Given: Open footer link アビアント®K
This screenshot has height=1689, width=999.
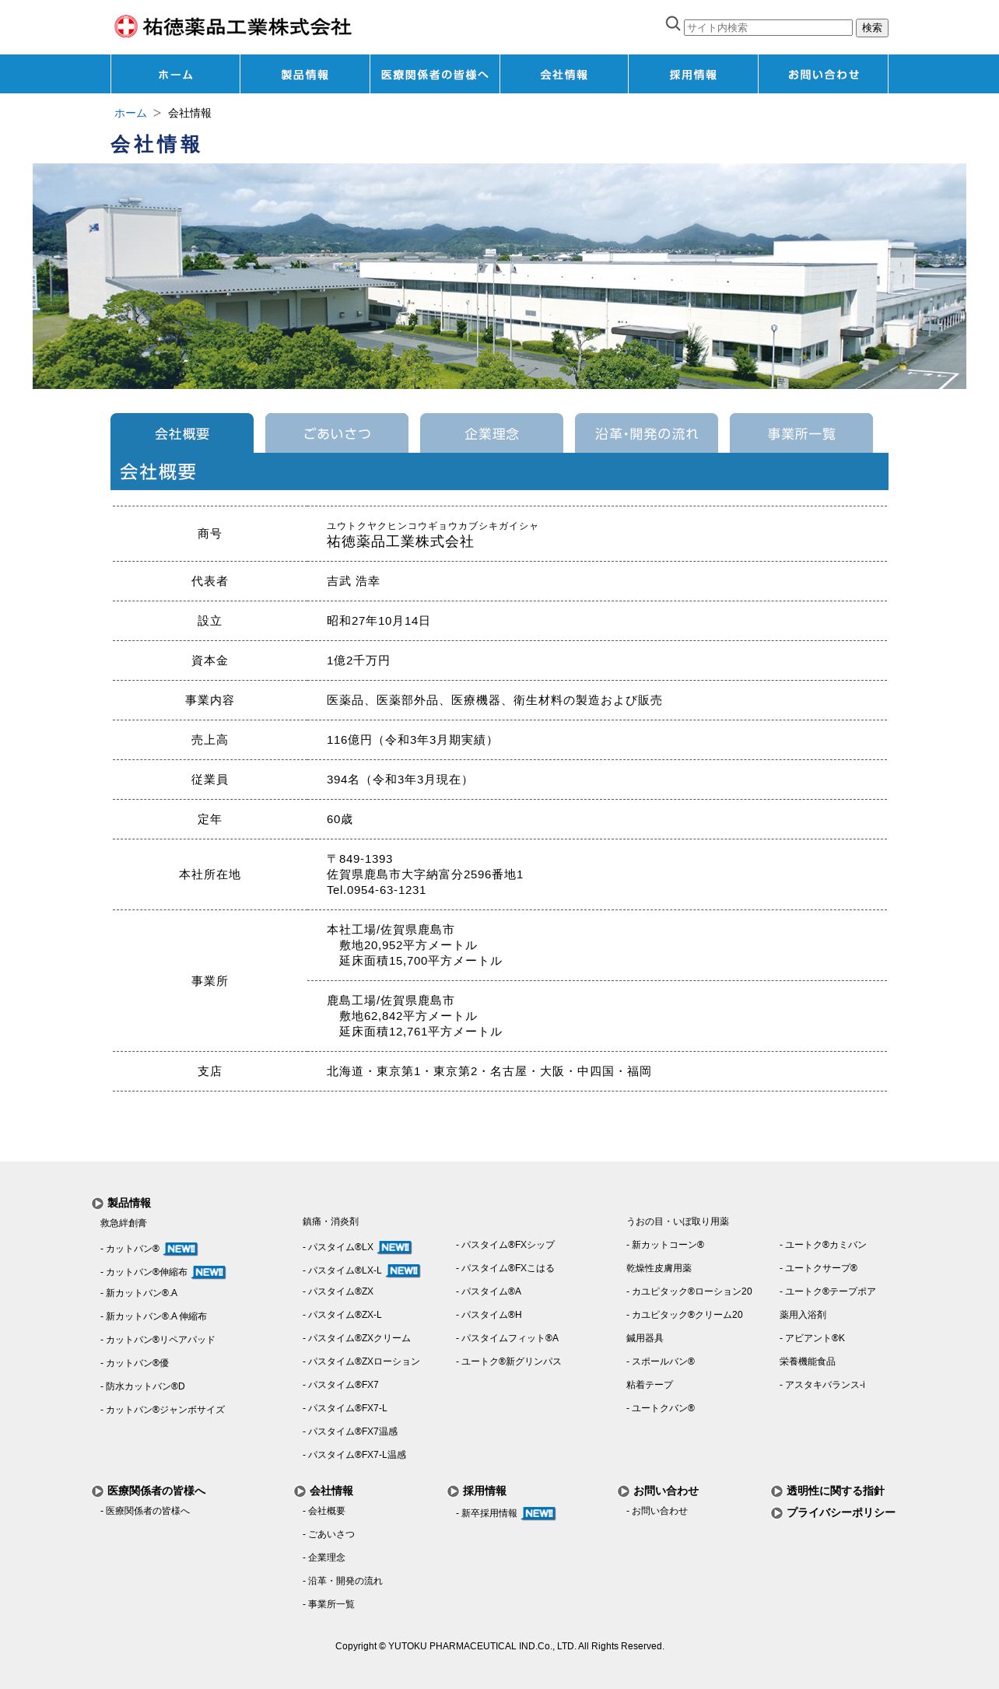Looking at the screenshot, I should (x=812, y=1338).
